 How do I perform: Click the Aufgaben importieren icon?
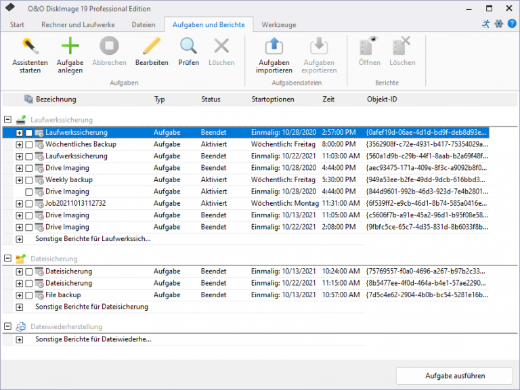coord(274,47)
